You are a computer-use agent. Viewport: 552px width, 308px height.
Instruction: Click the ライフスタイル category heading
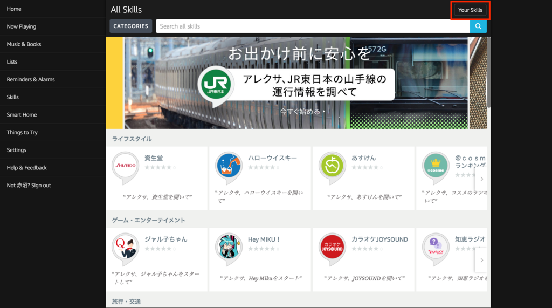132,139
